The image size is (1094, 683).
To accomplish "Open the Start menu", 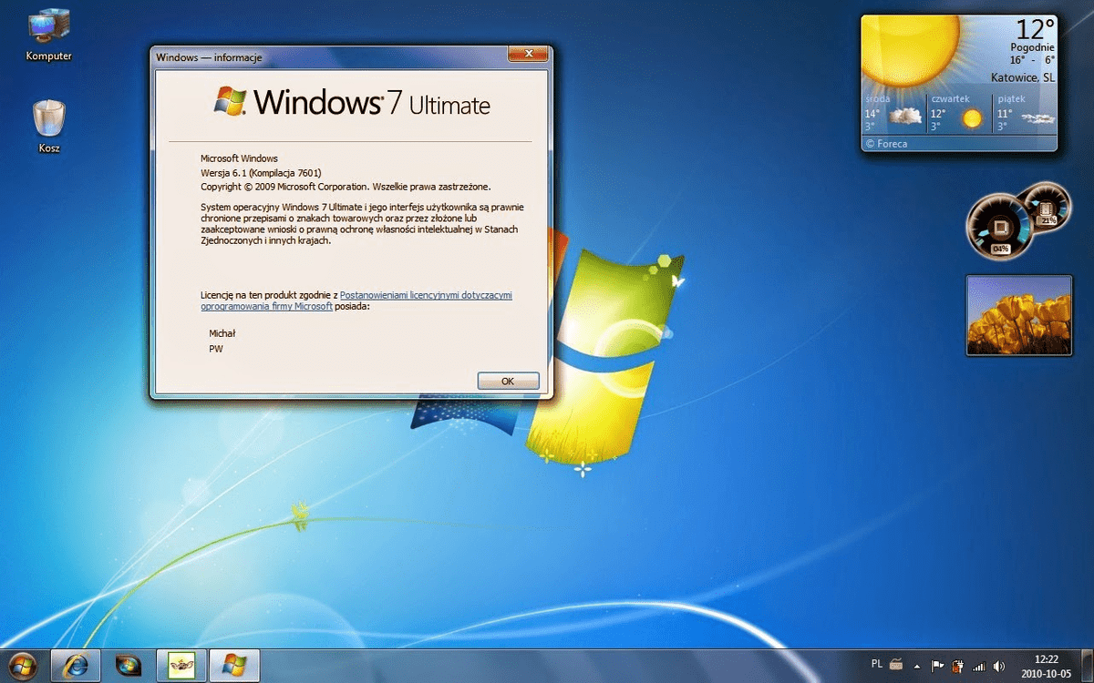I will pos(18,665).
